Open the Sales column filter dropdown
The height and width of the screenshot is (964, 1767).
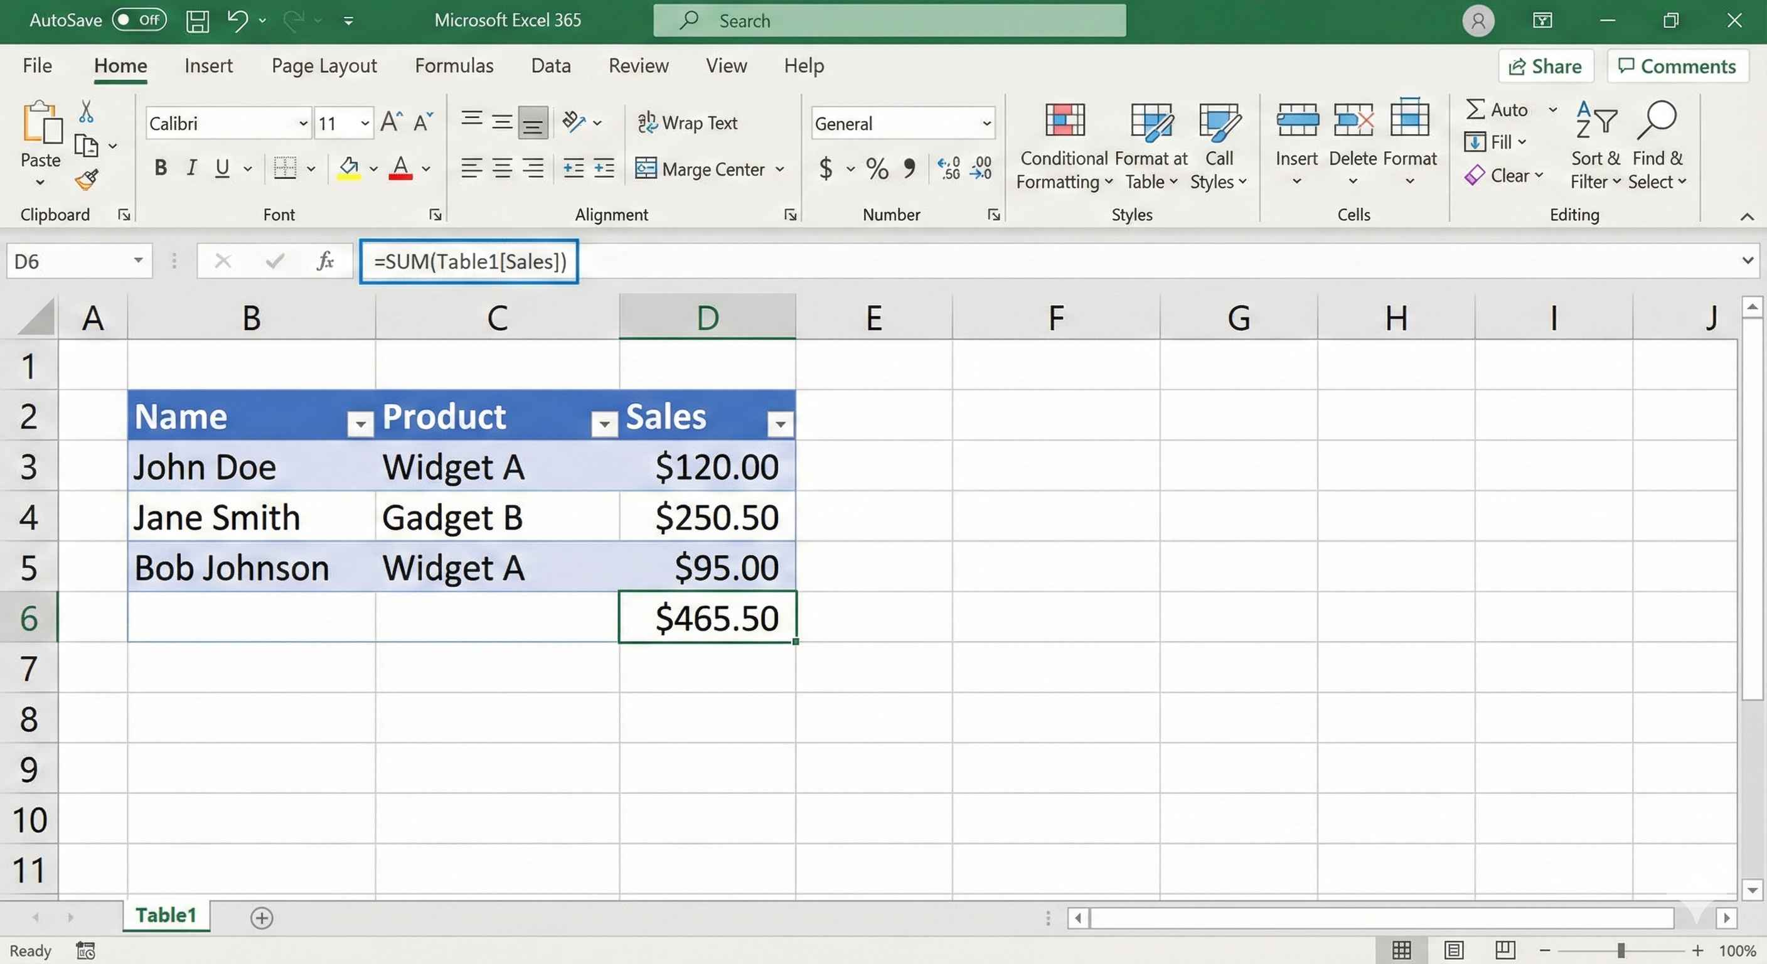click(780, 425)
